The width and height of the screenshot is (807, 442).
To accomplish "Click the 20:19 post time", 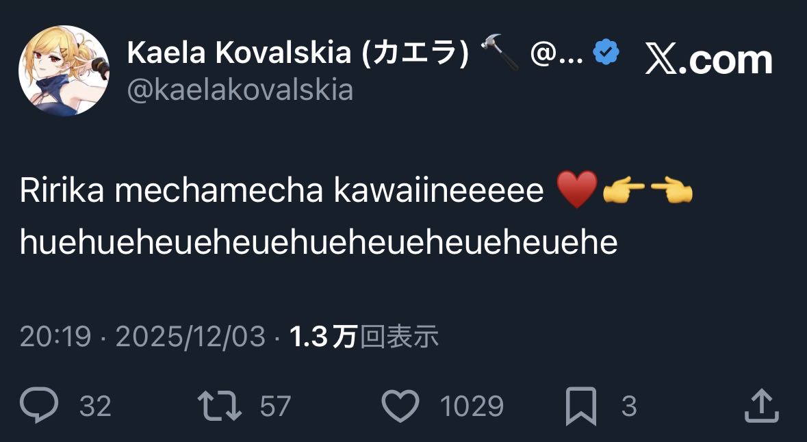I will tap(55, 337).
